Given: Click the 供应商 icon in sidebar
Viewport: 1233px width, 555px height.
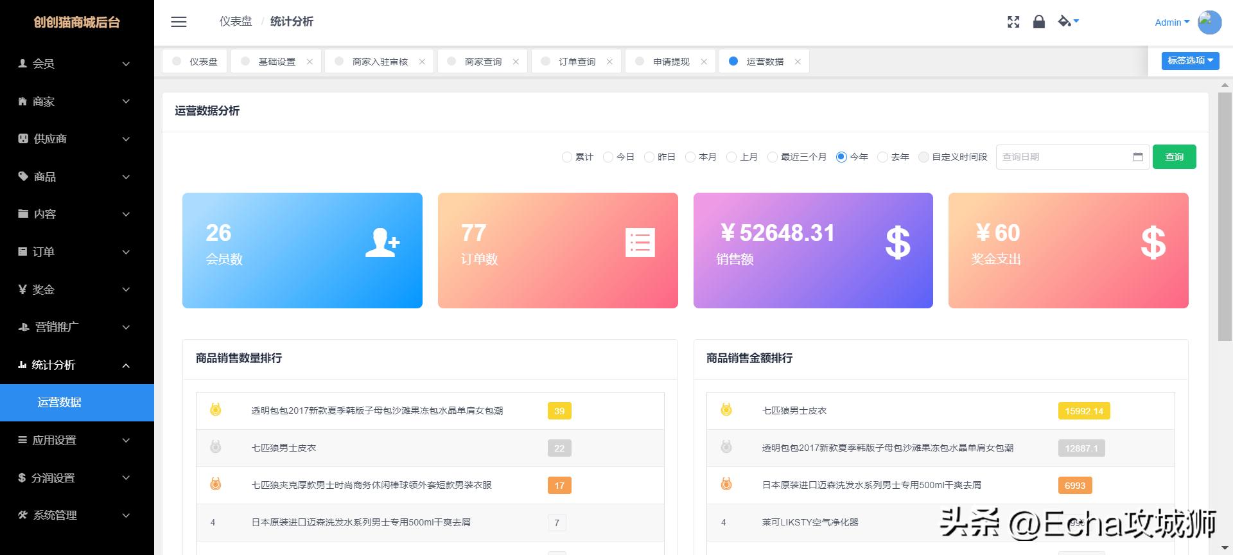Looking at the screenshot, I should pos(23,139).
